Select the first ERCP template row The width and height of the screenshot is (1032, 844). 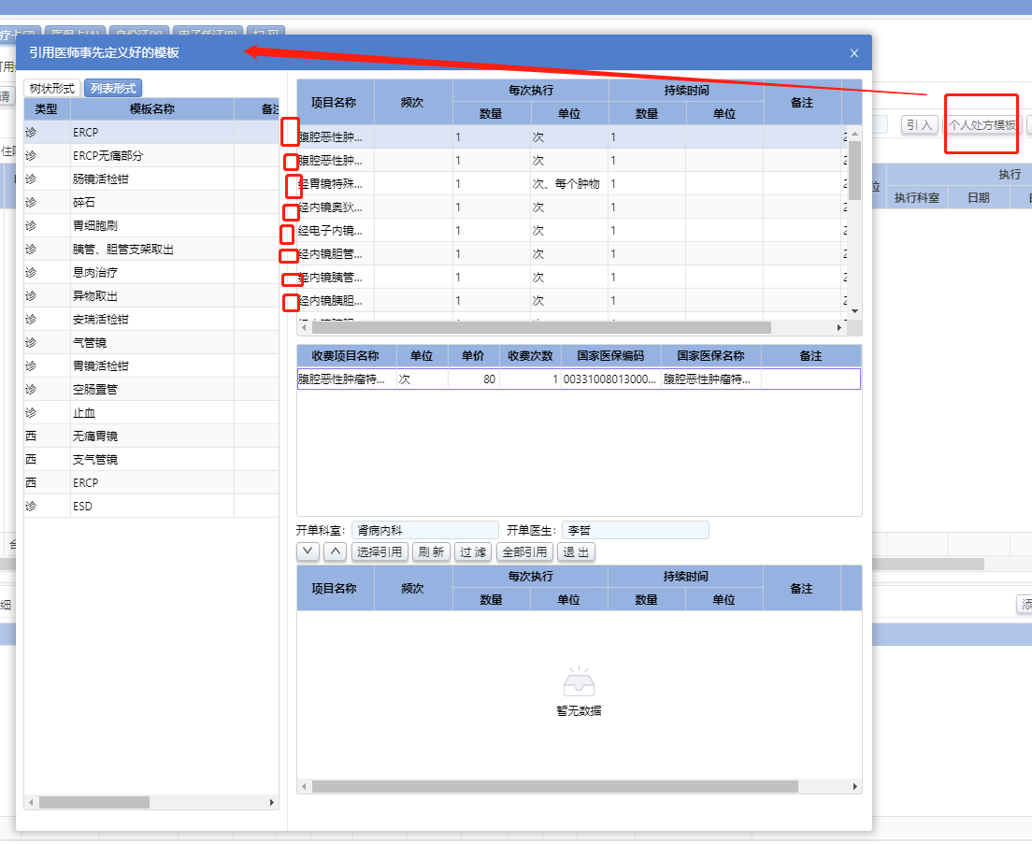[x=151, y=132]
